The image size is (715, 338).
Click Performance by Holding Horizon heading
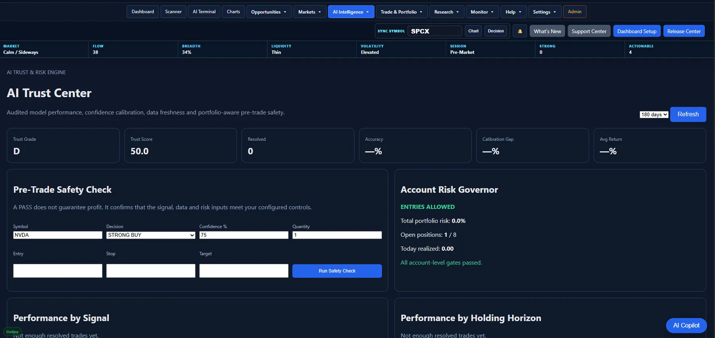pos(471,318)
